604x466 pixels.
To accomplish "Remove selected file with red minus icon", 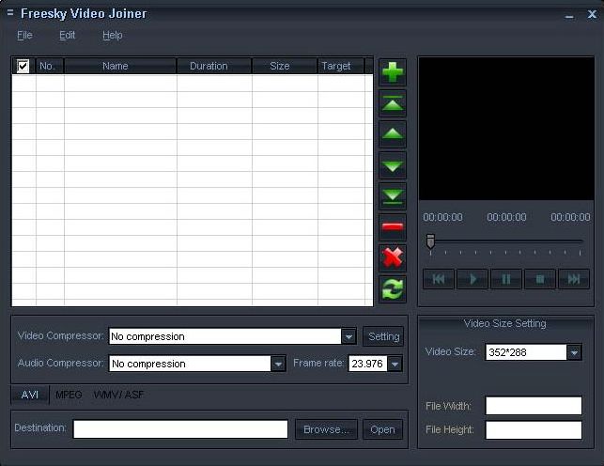I will pos(393,226).
